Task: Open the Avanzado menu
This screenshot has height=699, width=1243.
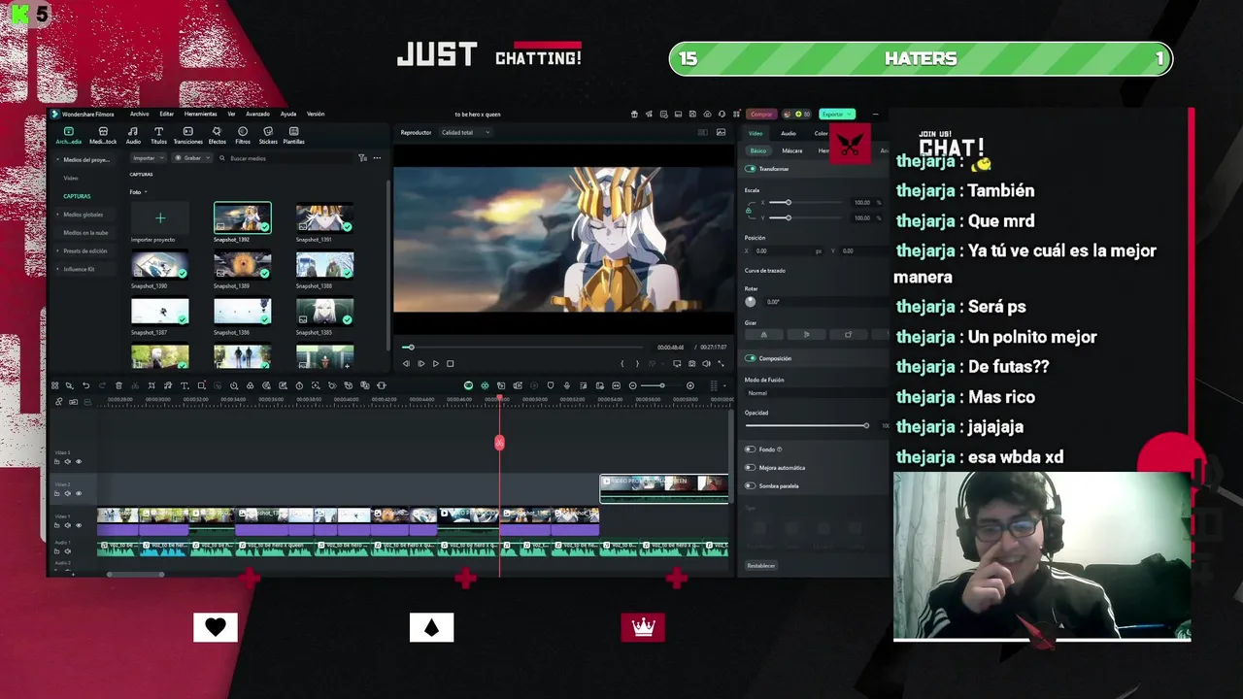Action: coord(257,114)
